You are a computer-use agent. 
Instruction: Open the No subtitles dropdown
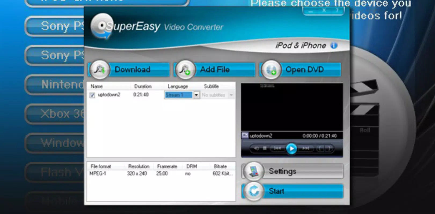[x=231, y=95]
